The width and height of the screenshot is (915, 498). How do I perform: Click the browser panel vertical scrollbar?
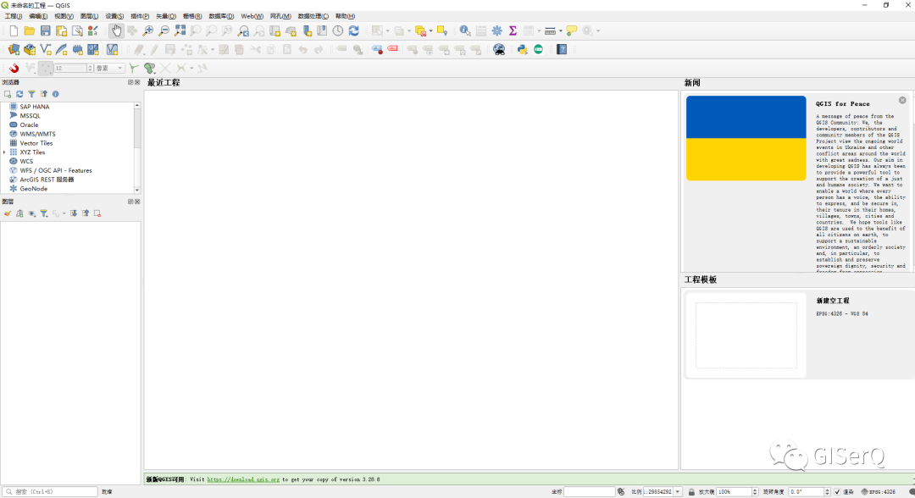137,147
